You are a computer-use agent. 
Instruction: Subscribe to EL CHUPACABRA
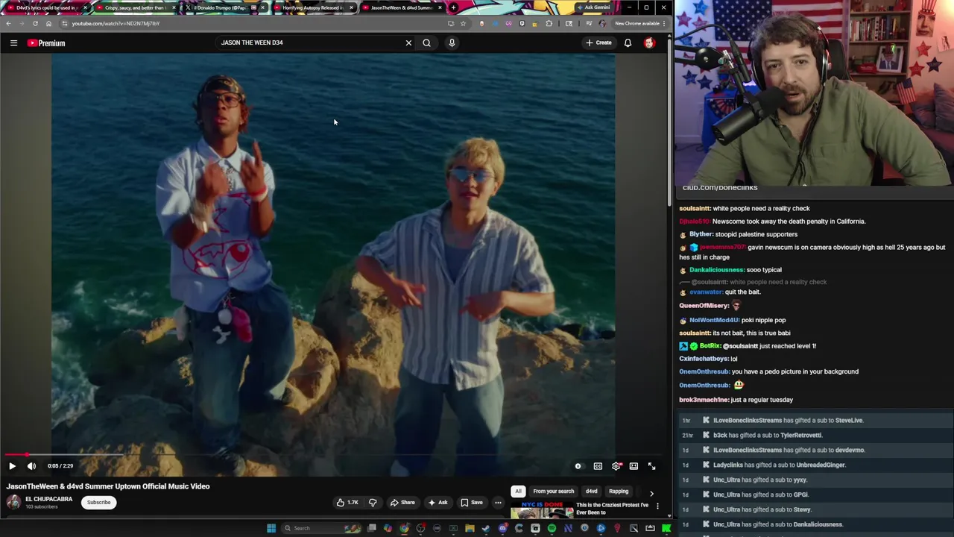[98, 502]
